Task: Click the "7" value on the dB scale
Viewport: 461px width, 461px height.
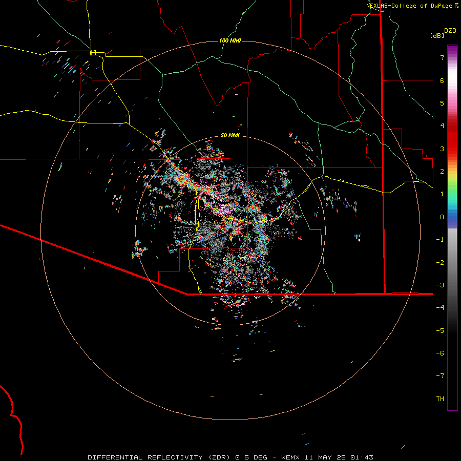Action: [442, 57]
